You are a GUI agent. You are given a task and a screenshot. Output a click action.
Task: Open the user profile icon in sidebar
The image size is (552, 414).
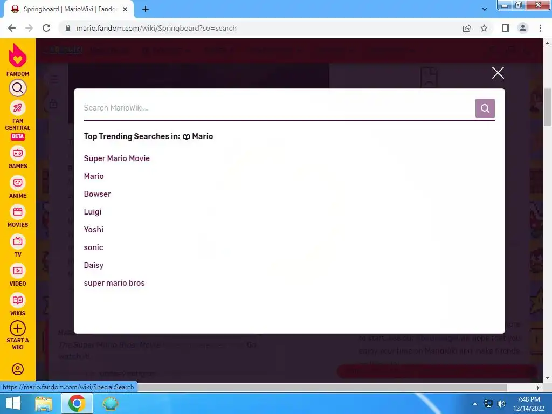coord(18,369)
